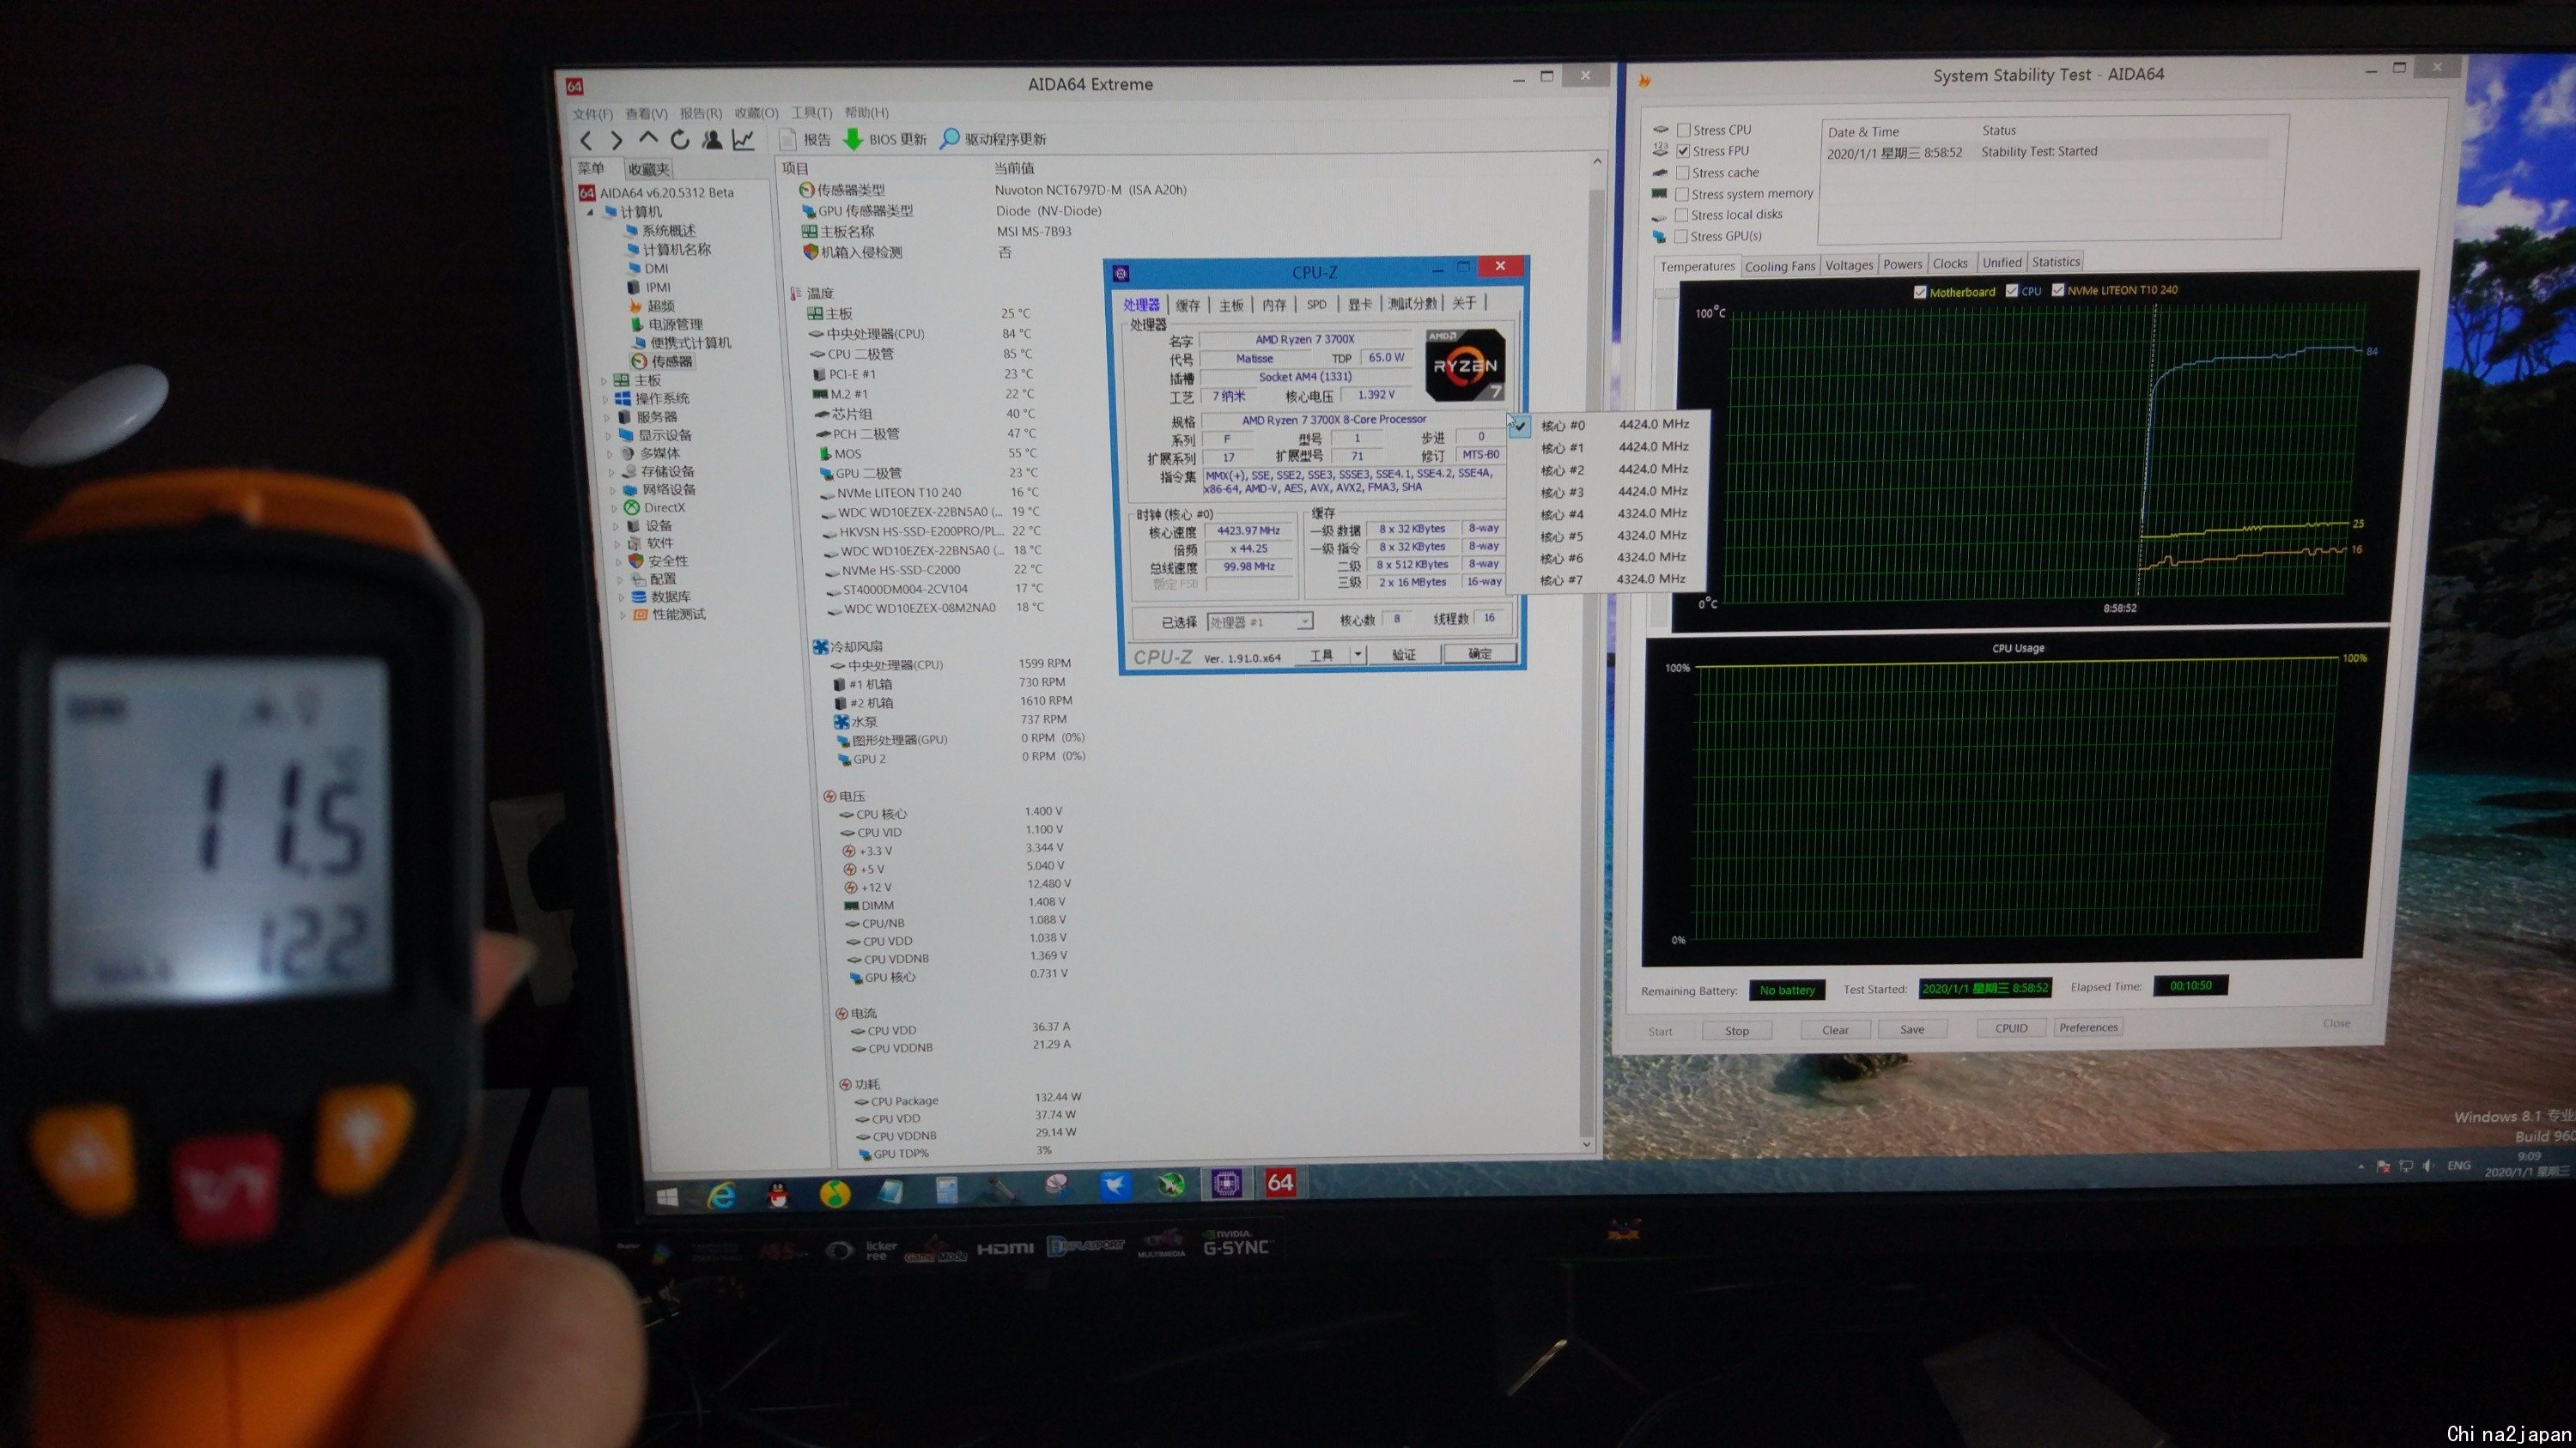Switch to the 收藏夹 favorites tab
Image resolution: width=2576 pixels, height=1448 pixels.
(648, 169)
